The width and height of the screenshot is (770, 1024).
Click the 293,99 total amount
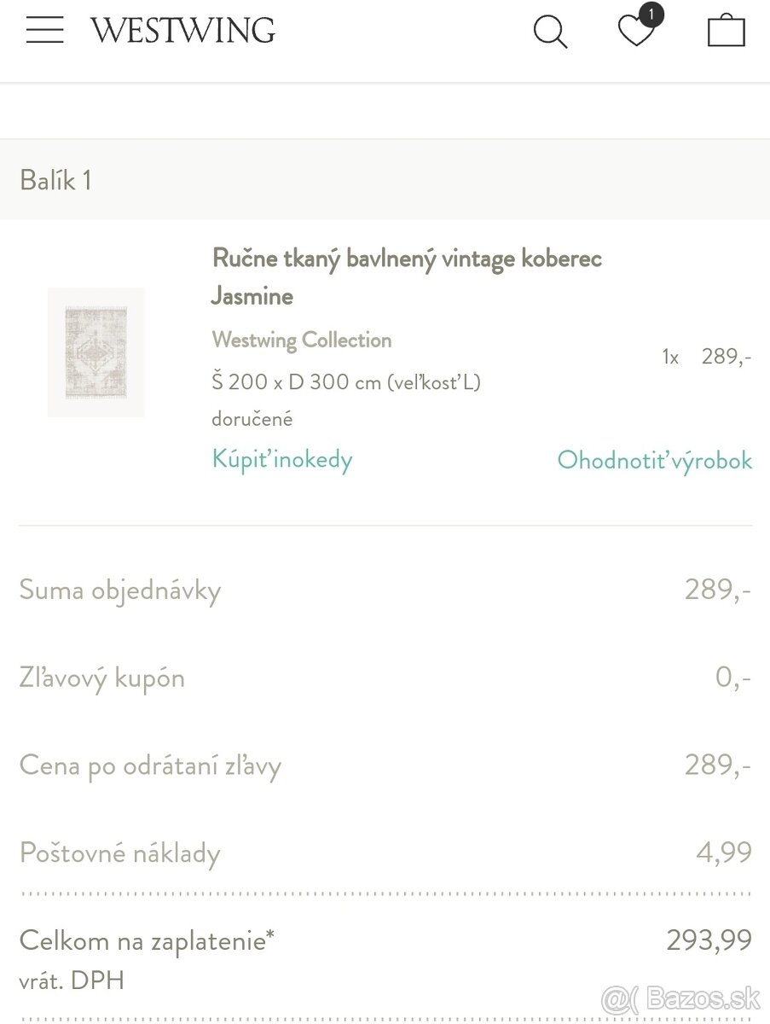[709, 940]
